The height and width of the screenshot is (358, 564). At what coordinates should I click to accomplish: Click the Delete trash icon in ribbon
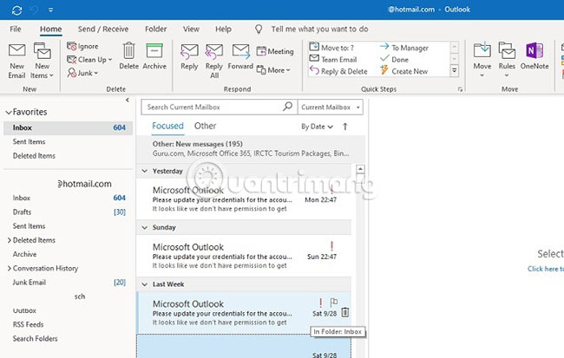(128, 56)
